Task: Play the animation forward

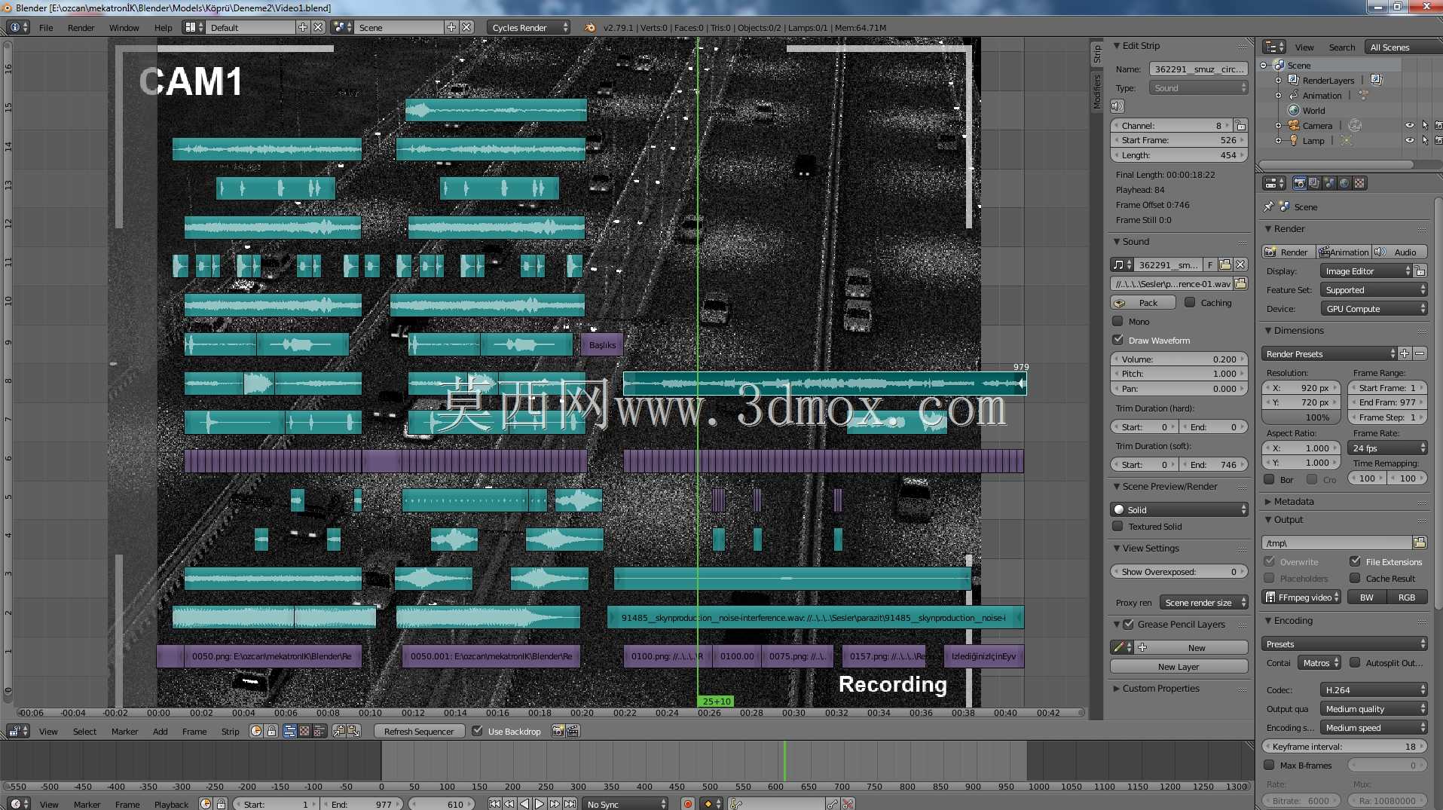Action: click(540, 804)
